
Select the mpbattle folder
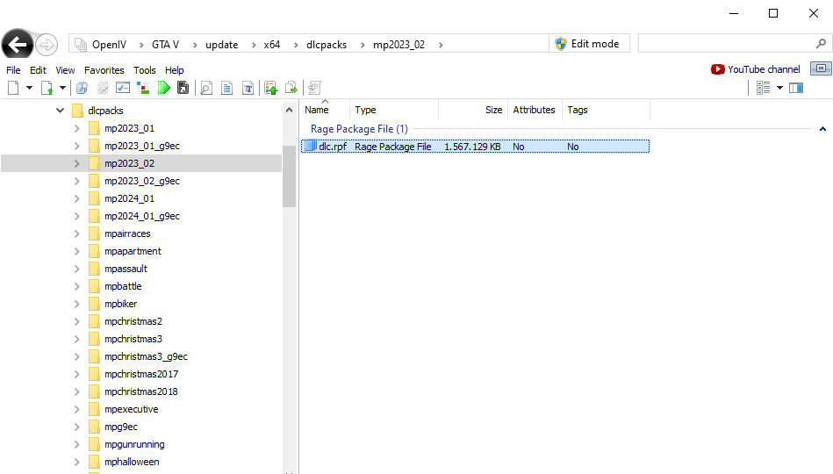tap(123, 286)
